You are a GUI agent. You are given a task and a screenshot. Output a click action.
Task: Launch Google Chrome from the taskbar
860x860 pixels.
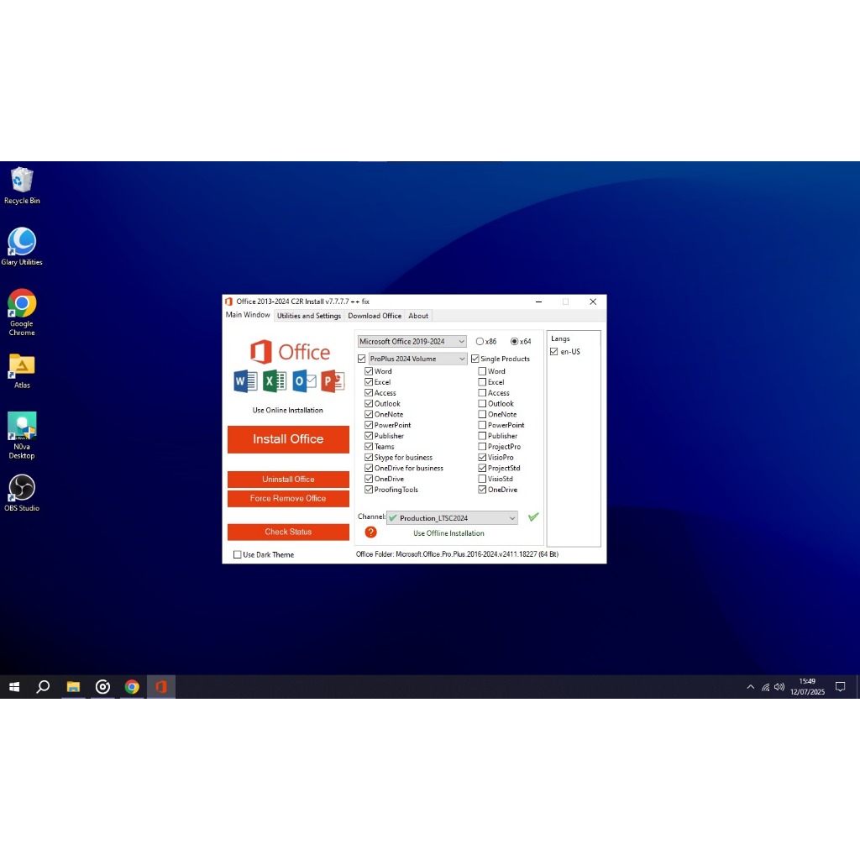(132, 687)
